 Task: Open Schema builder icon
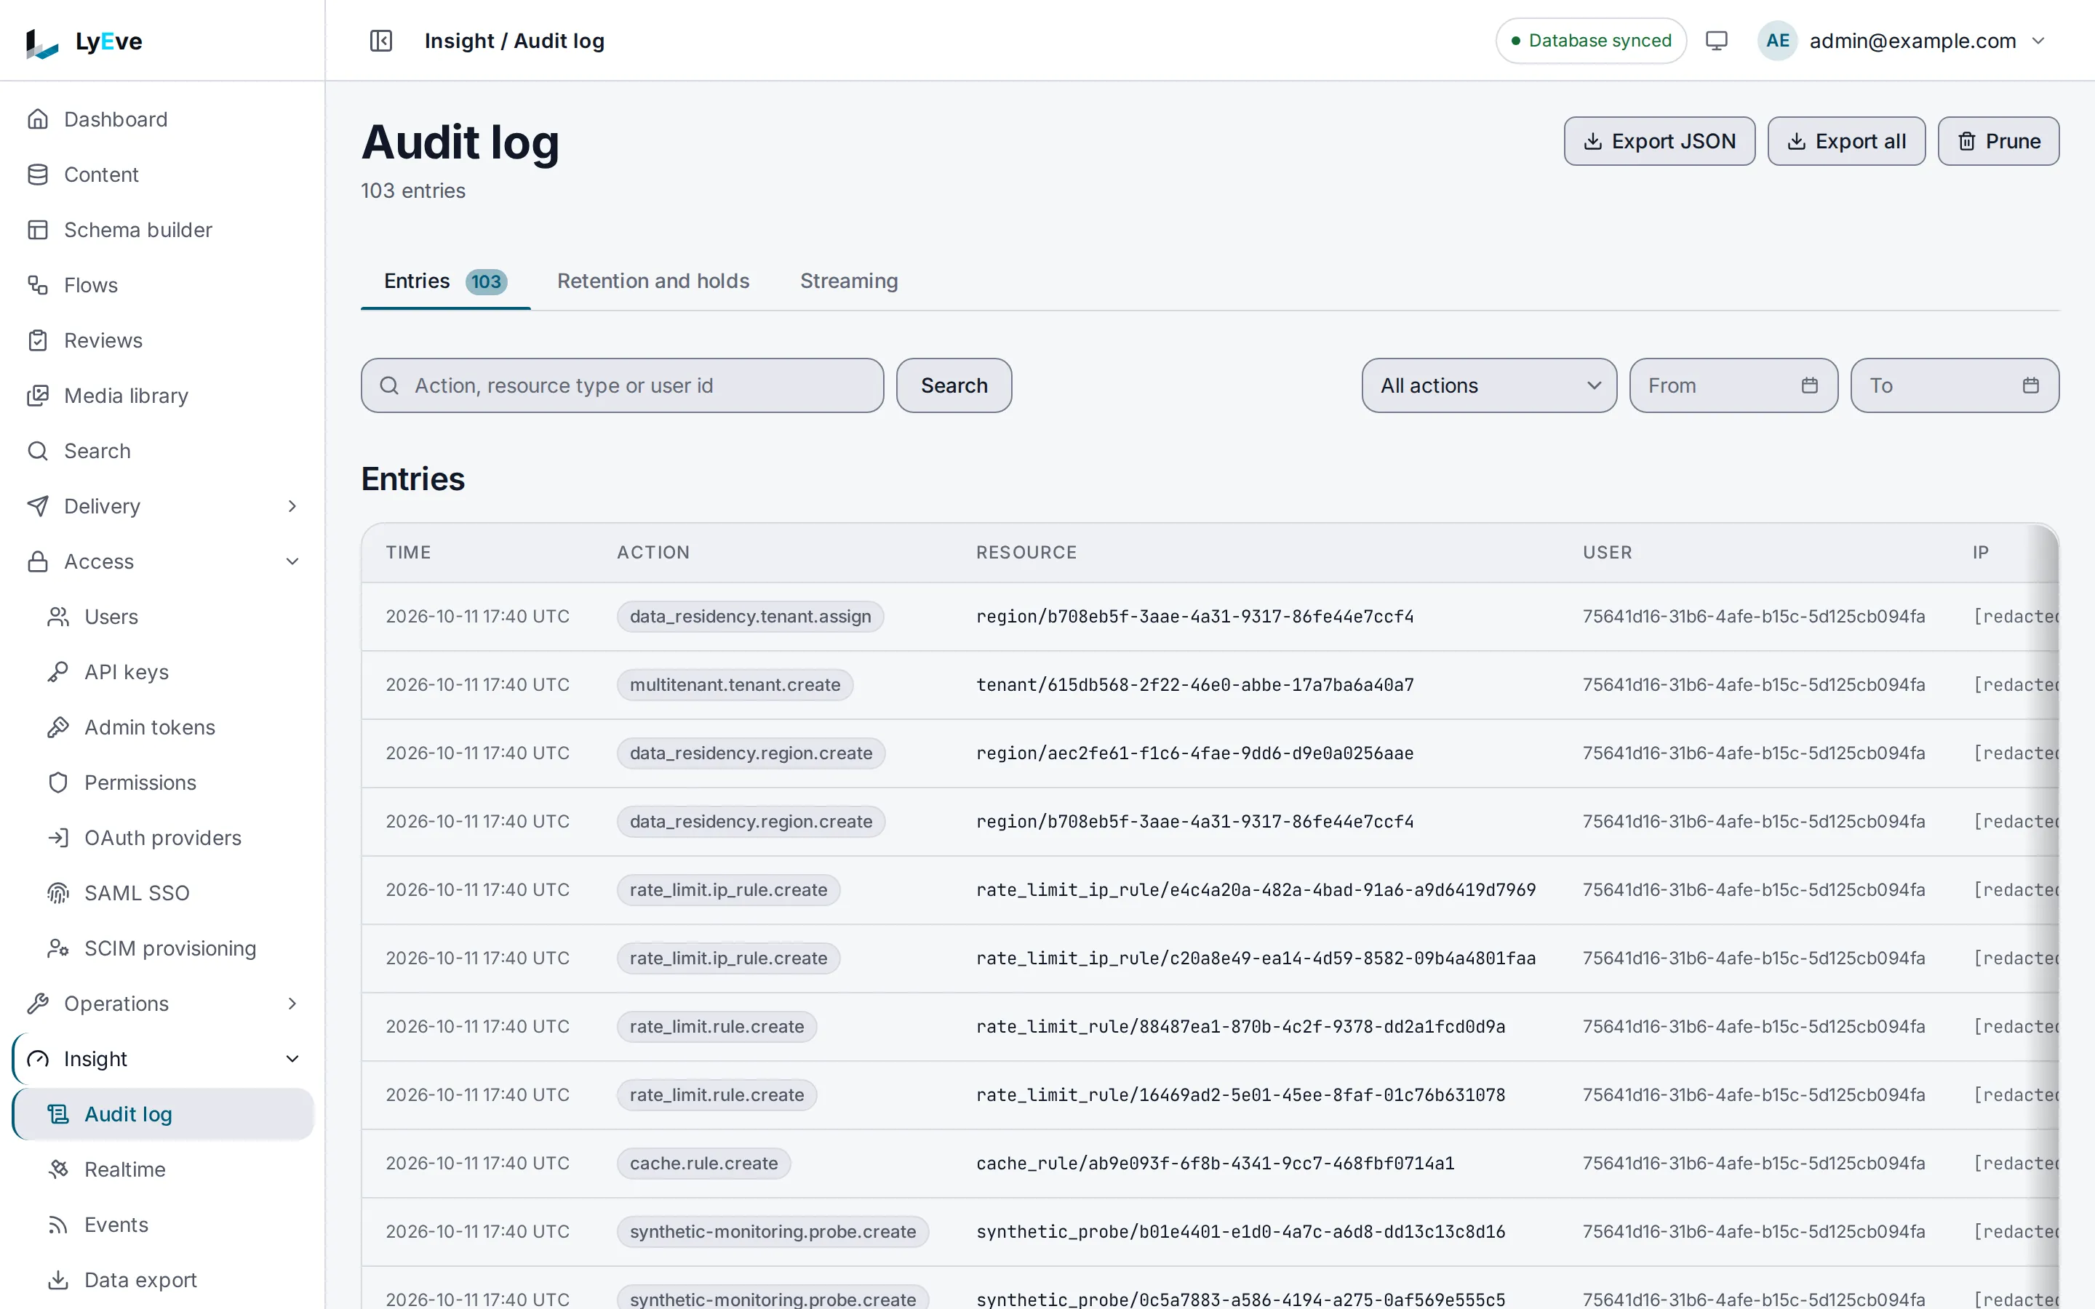tap(37, 231)
